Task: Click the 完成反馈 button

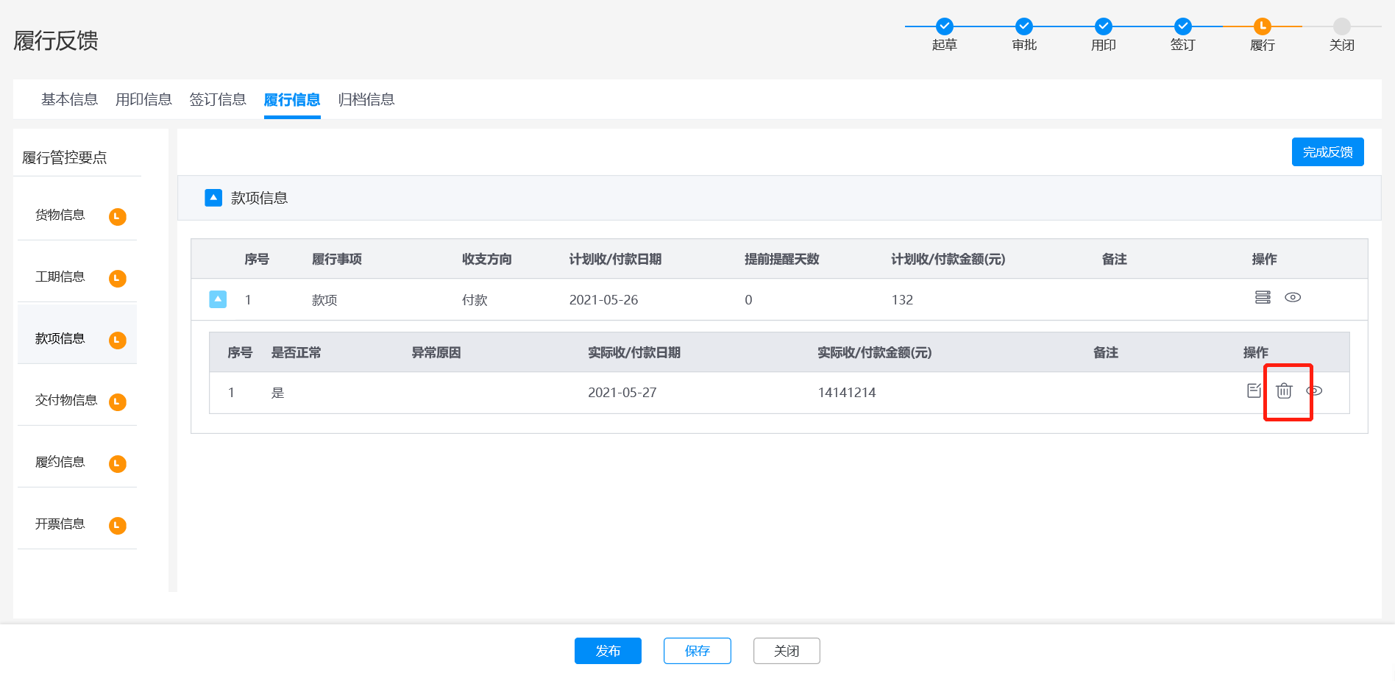Action: (x=1327, y=152)
